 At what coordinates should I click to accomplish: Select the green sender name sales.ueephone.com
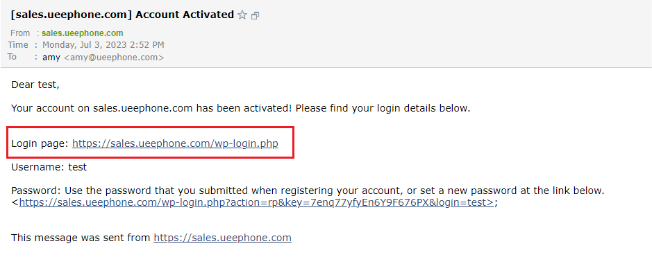[x=83, y=33]
